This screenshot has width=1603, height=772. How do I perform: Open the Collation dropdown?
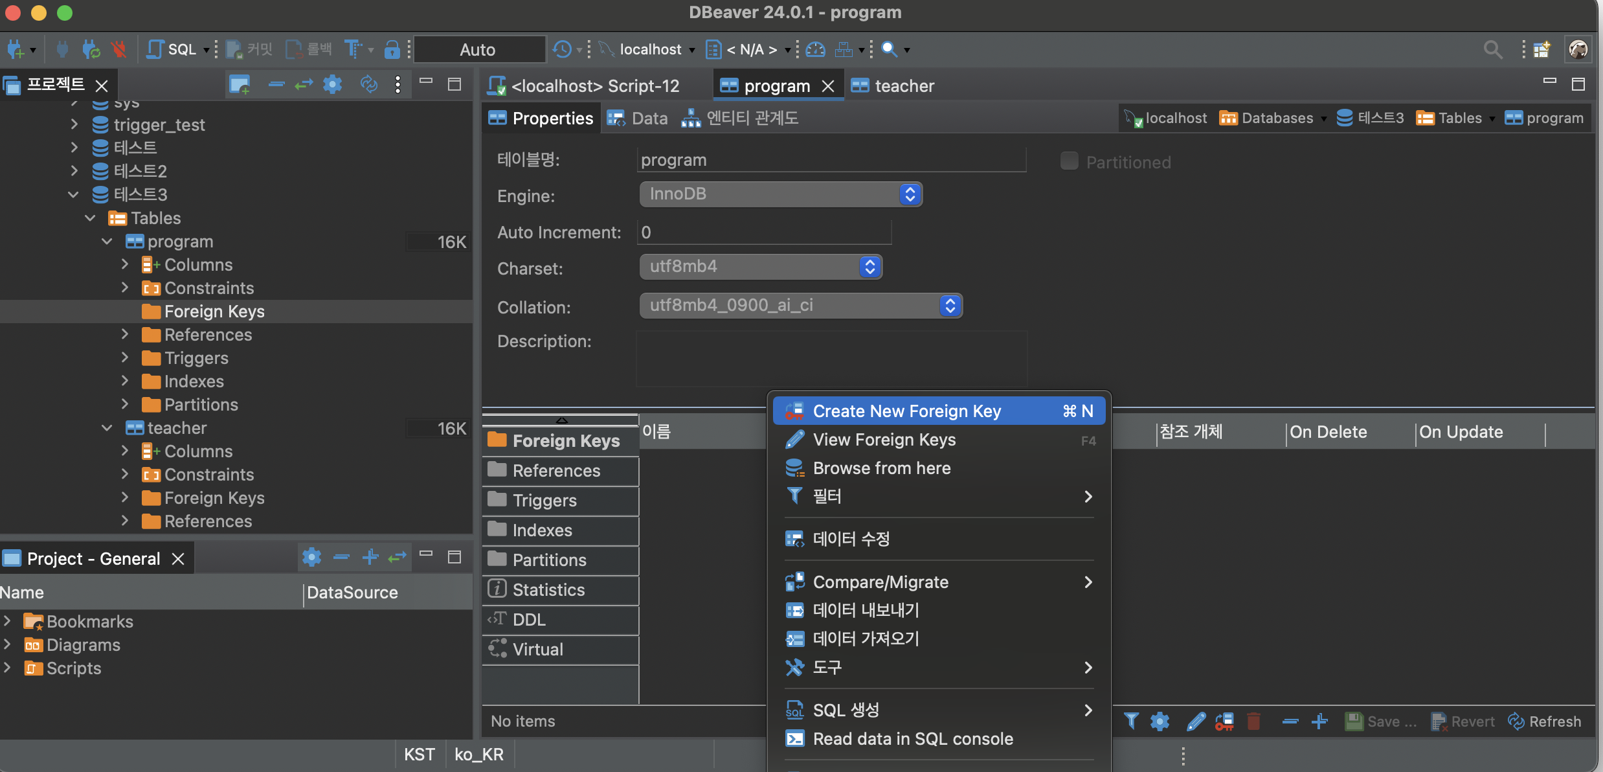click(x=801, y=306)
